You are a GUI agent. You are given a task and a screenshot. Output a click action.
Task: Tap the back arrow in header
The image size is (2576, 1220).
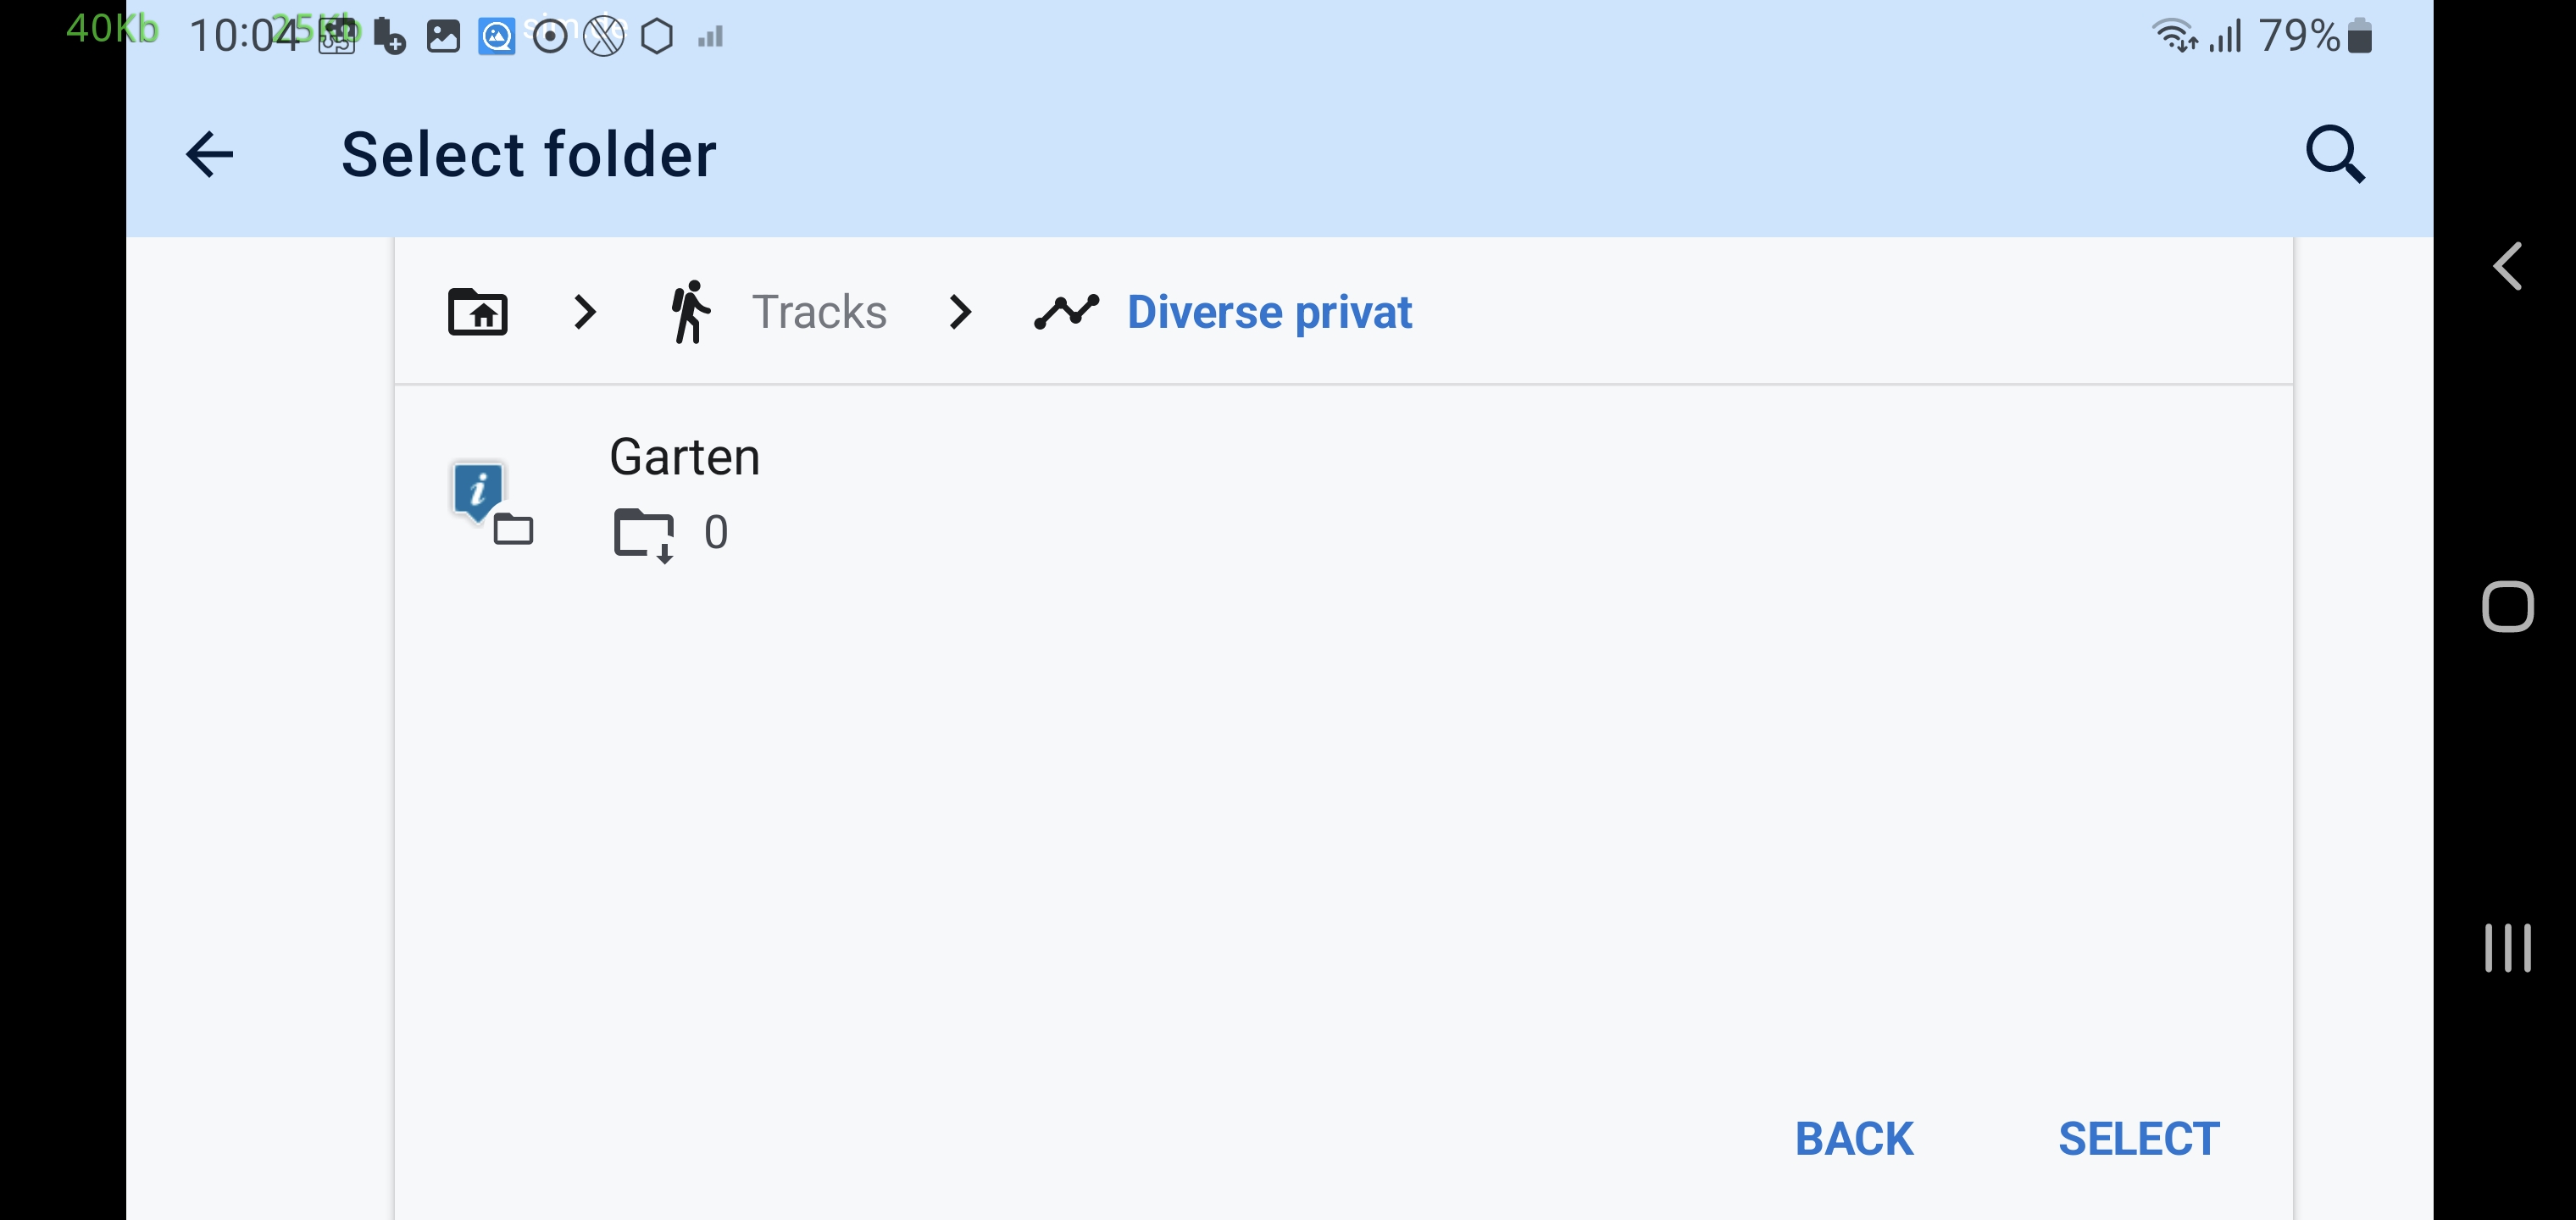pos(210,155)
